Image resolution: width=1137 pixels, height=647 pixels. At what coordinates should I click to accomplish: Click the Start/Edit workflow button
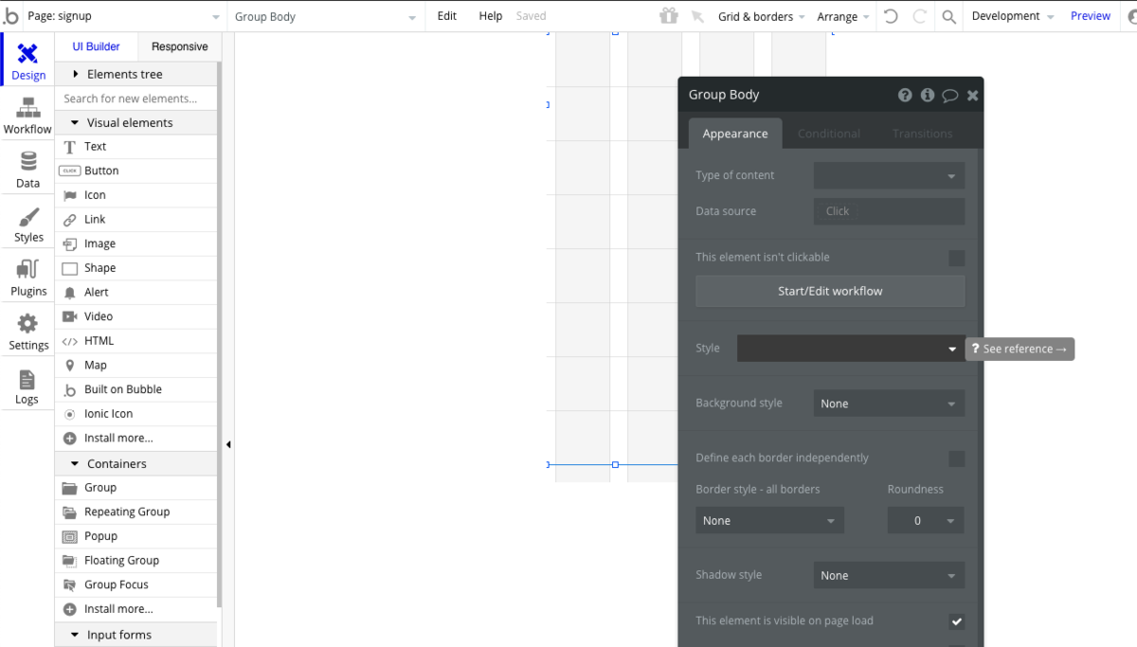(x=830, y=291)
